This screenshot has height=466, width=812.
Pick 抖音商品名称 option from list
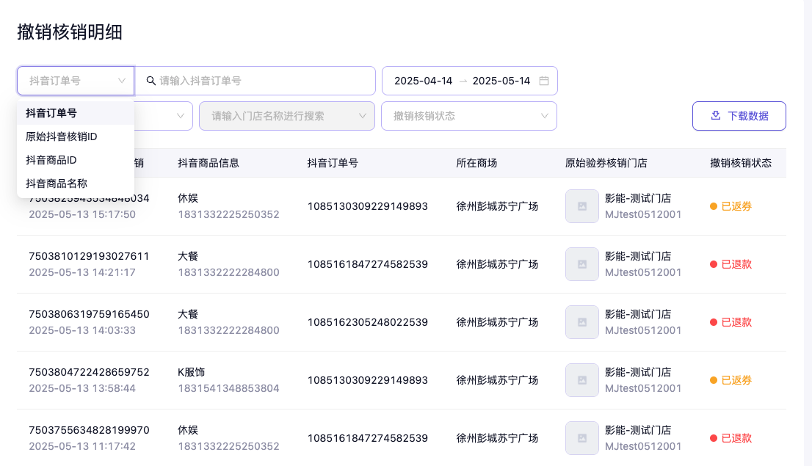pos(57,183)
